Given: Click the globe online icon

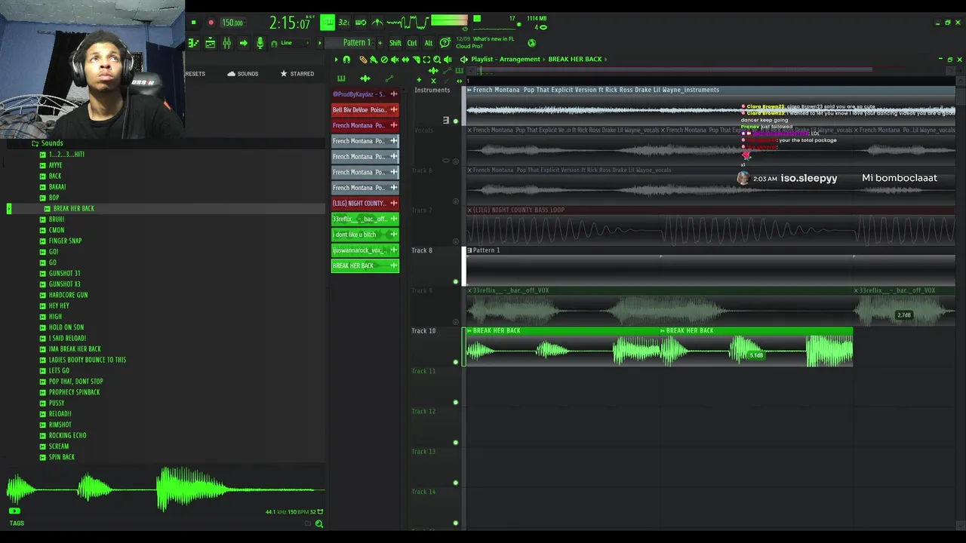Looking at the screenshot, I should click(x=531, y=43).
